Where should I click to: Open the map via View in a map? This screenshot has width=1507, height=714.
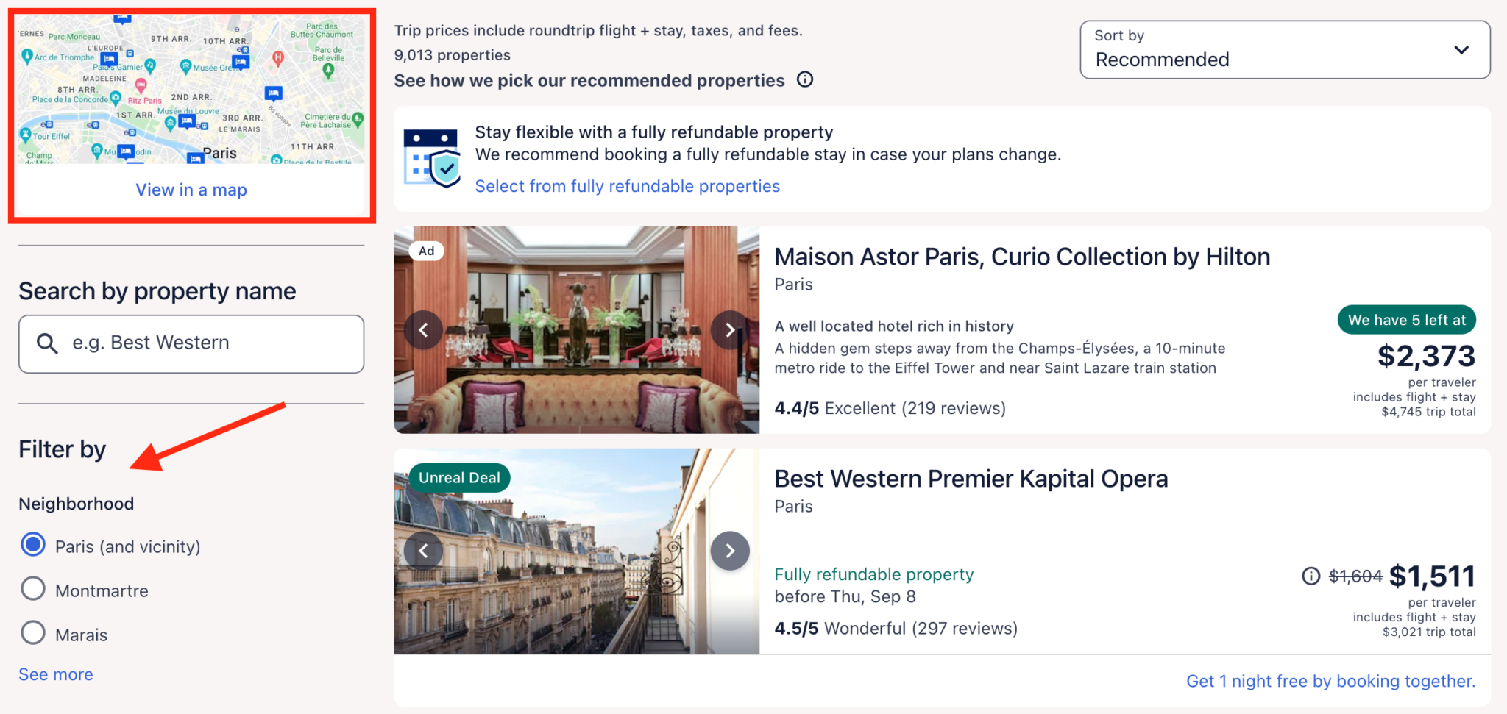[191, 190]
